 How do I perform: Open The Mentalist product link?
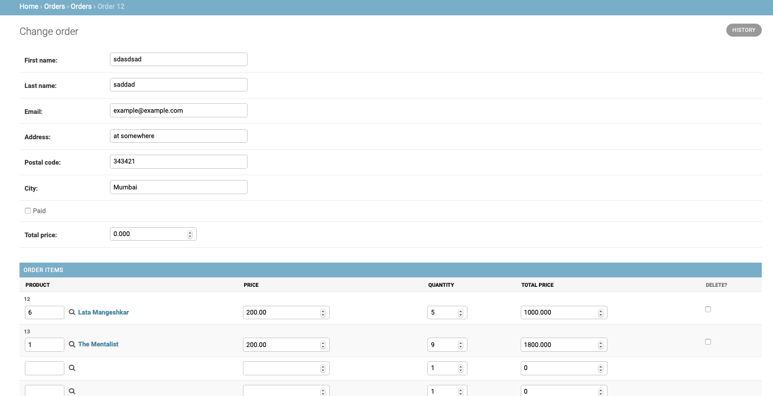[x=98, y=344]
